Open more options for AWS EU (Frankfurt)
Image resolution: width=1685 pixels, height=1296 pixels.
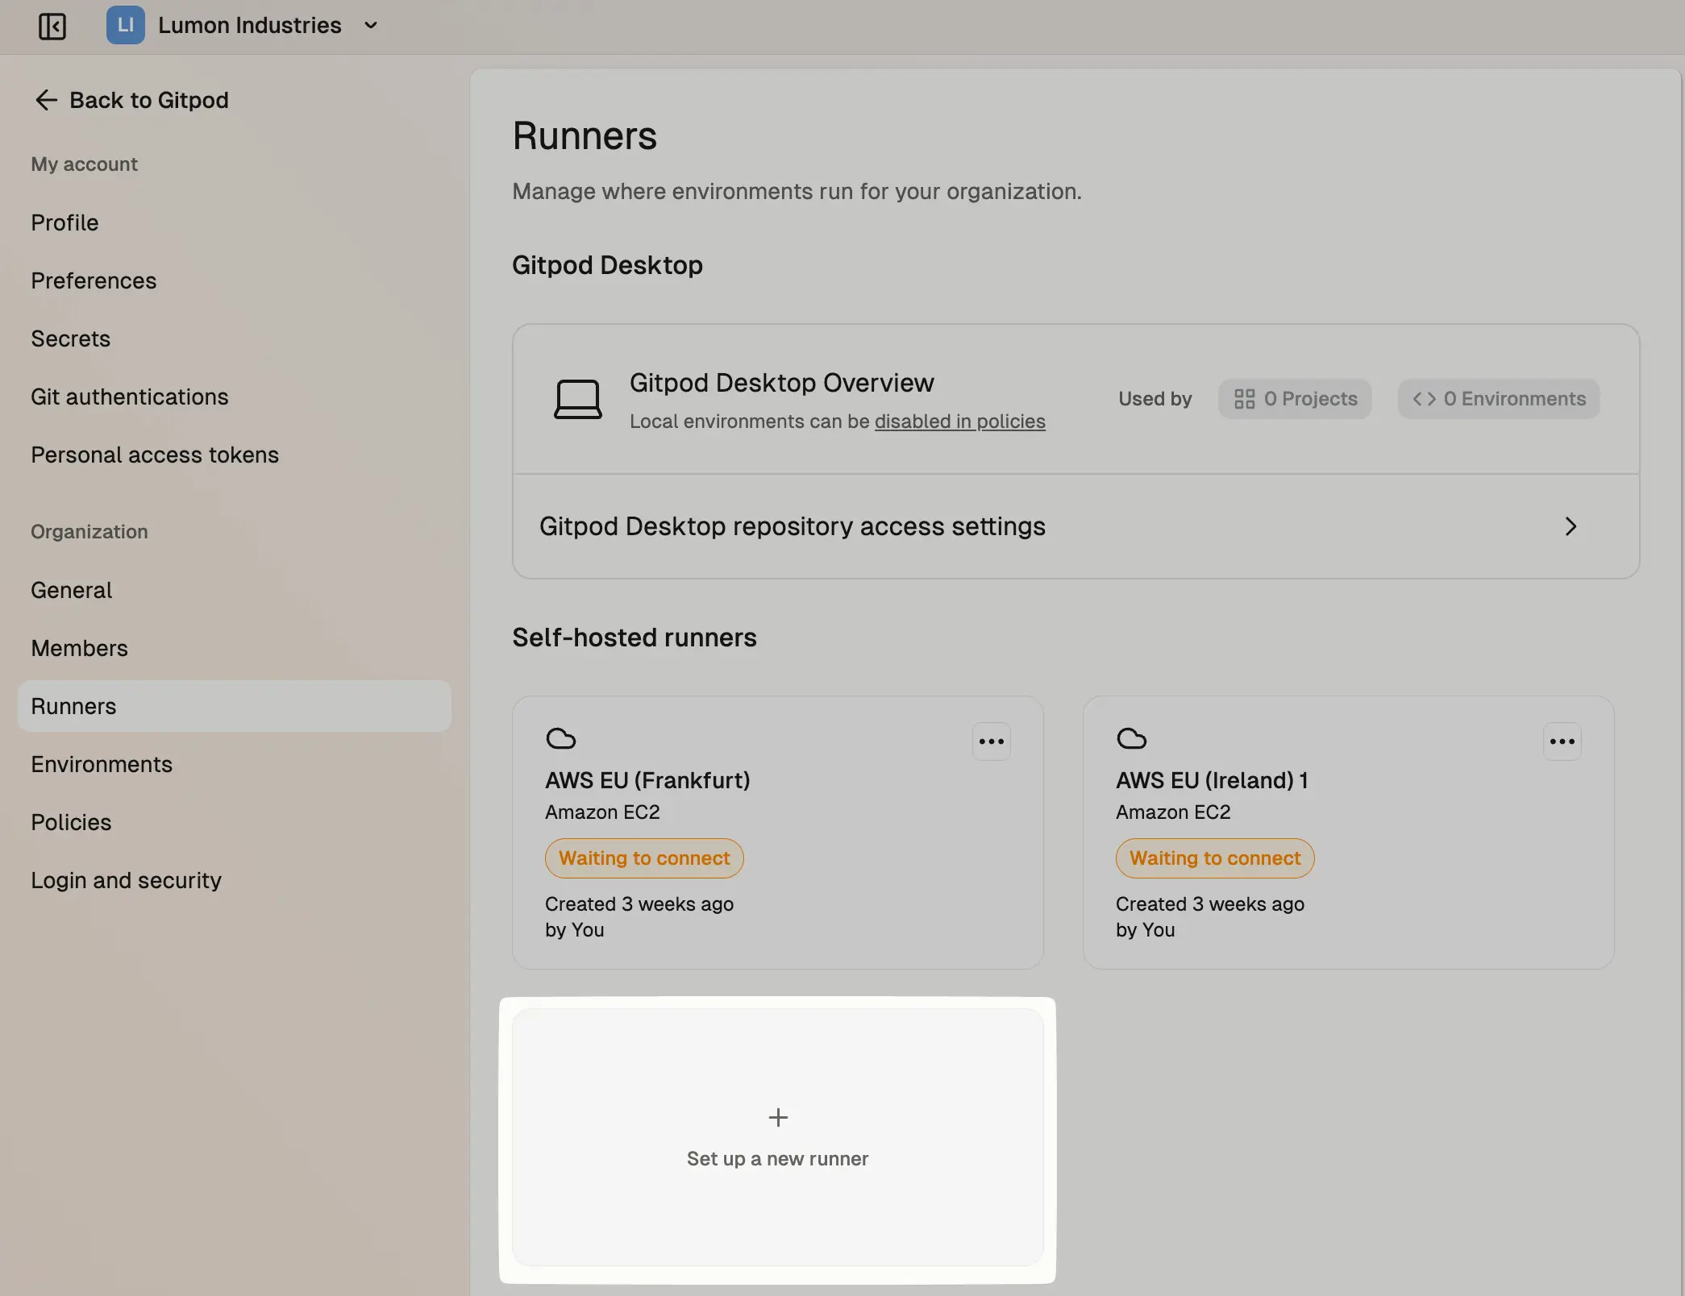pyautogui.click(x=991, y=741)
